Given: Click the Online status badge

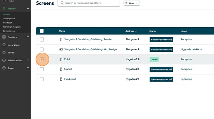Looking at the screenshot, I should tap(154, 59).
